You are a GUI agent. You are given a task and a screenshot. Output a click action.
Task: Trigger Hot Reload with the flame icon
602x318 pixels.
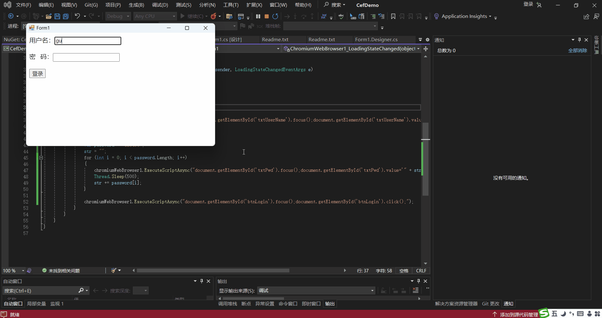(213, 16)
